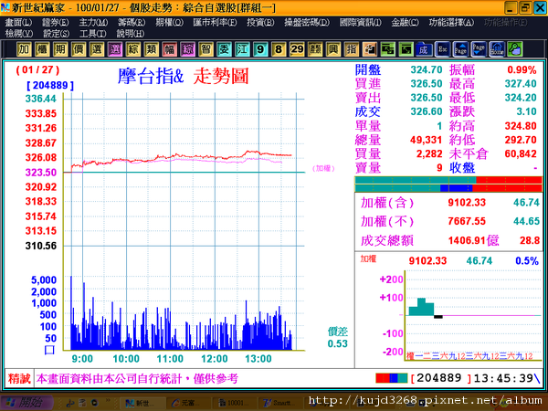
Task: Open the 操盤密碼(D) menu
Action: [x=307, y=23]
